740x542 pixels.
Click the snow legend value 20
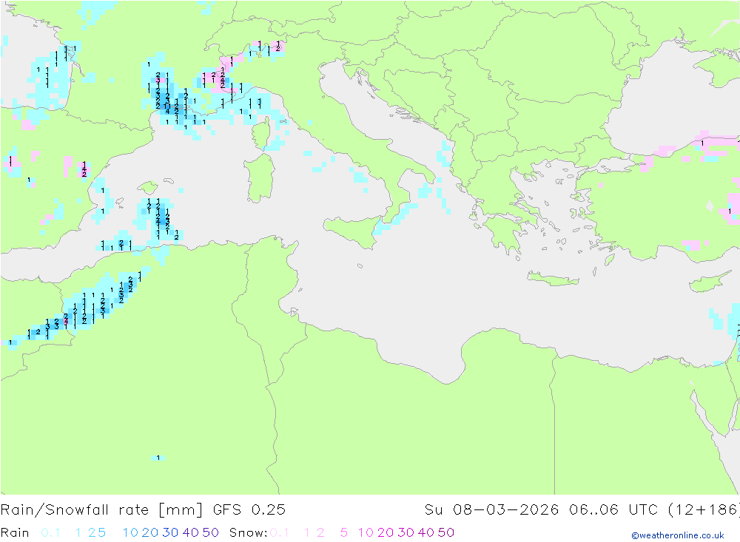[x=386, y=532]
